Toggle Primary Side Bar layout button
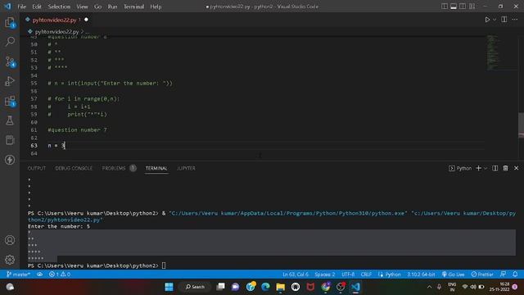 pyautogui.click(x=444, y=7)
